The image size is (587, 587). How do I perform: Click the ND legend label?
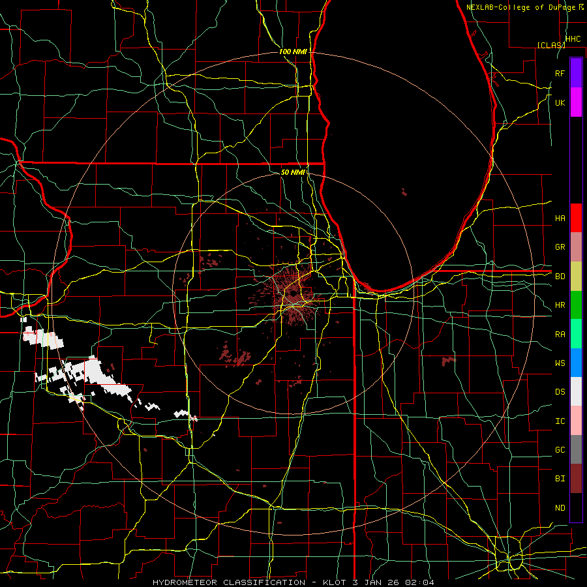click(x=560, y=508)
